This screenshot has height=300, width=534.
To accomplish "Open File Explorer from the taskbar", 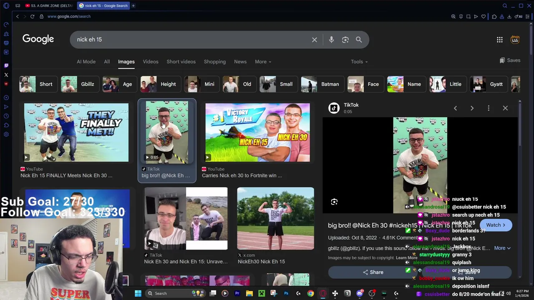I will coord(249,293).
